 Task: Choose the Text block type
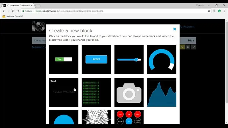[x=64, y=92]
